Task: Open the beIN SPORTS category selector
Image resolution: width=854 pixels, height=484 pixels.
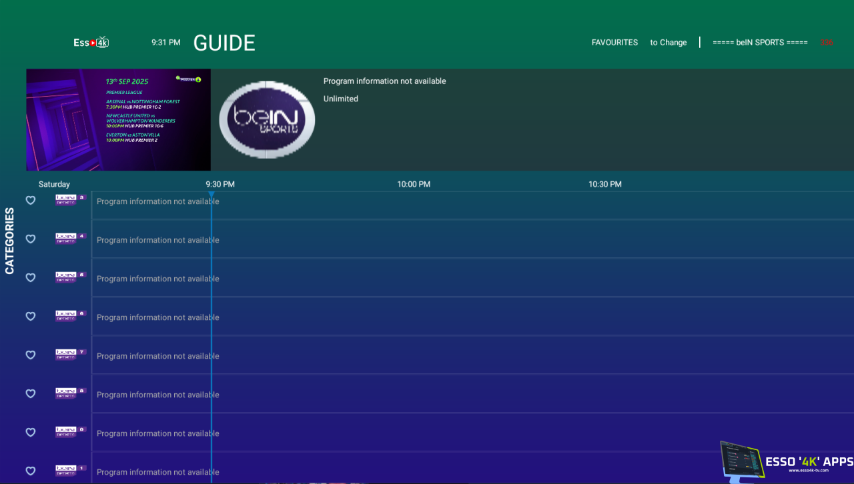Action: pos(760,43)
